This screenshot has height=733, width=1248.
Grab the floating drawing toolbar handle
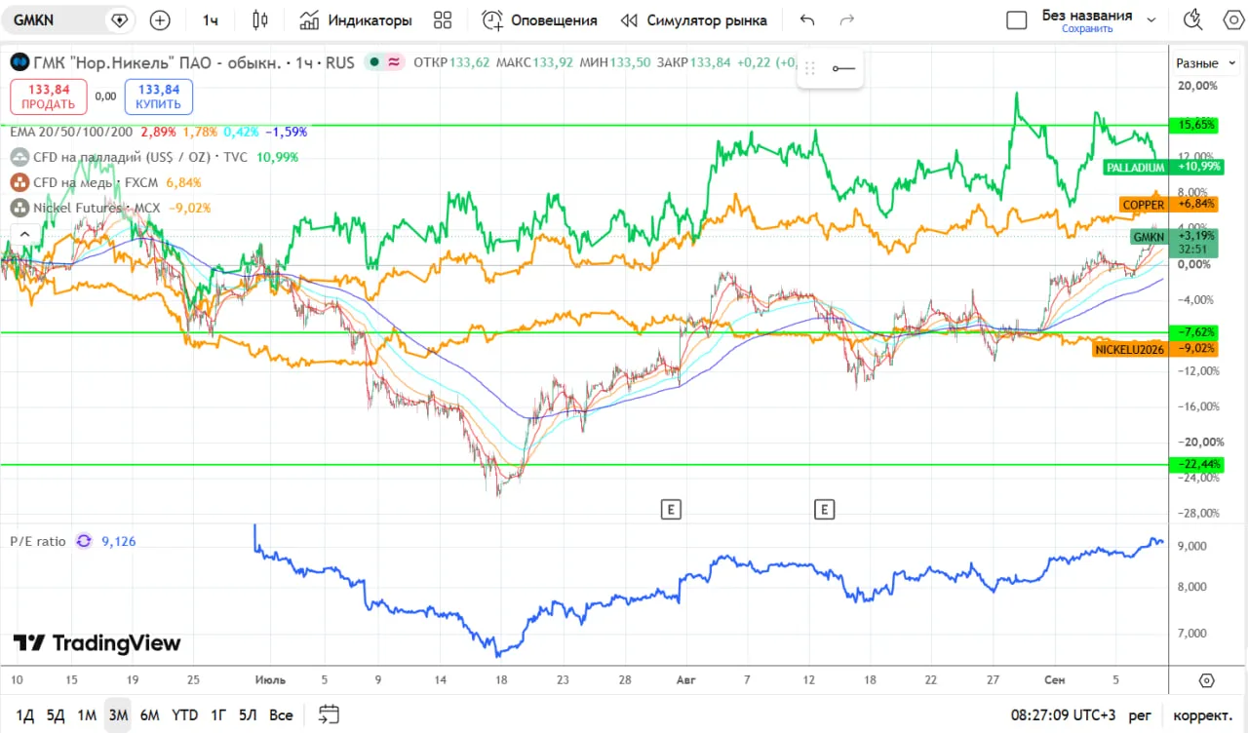click(809, 68)
